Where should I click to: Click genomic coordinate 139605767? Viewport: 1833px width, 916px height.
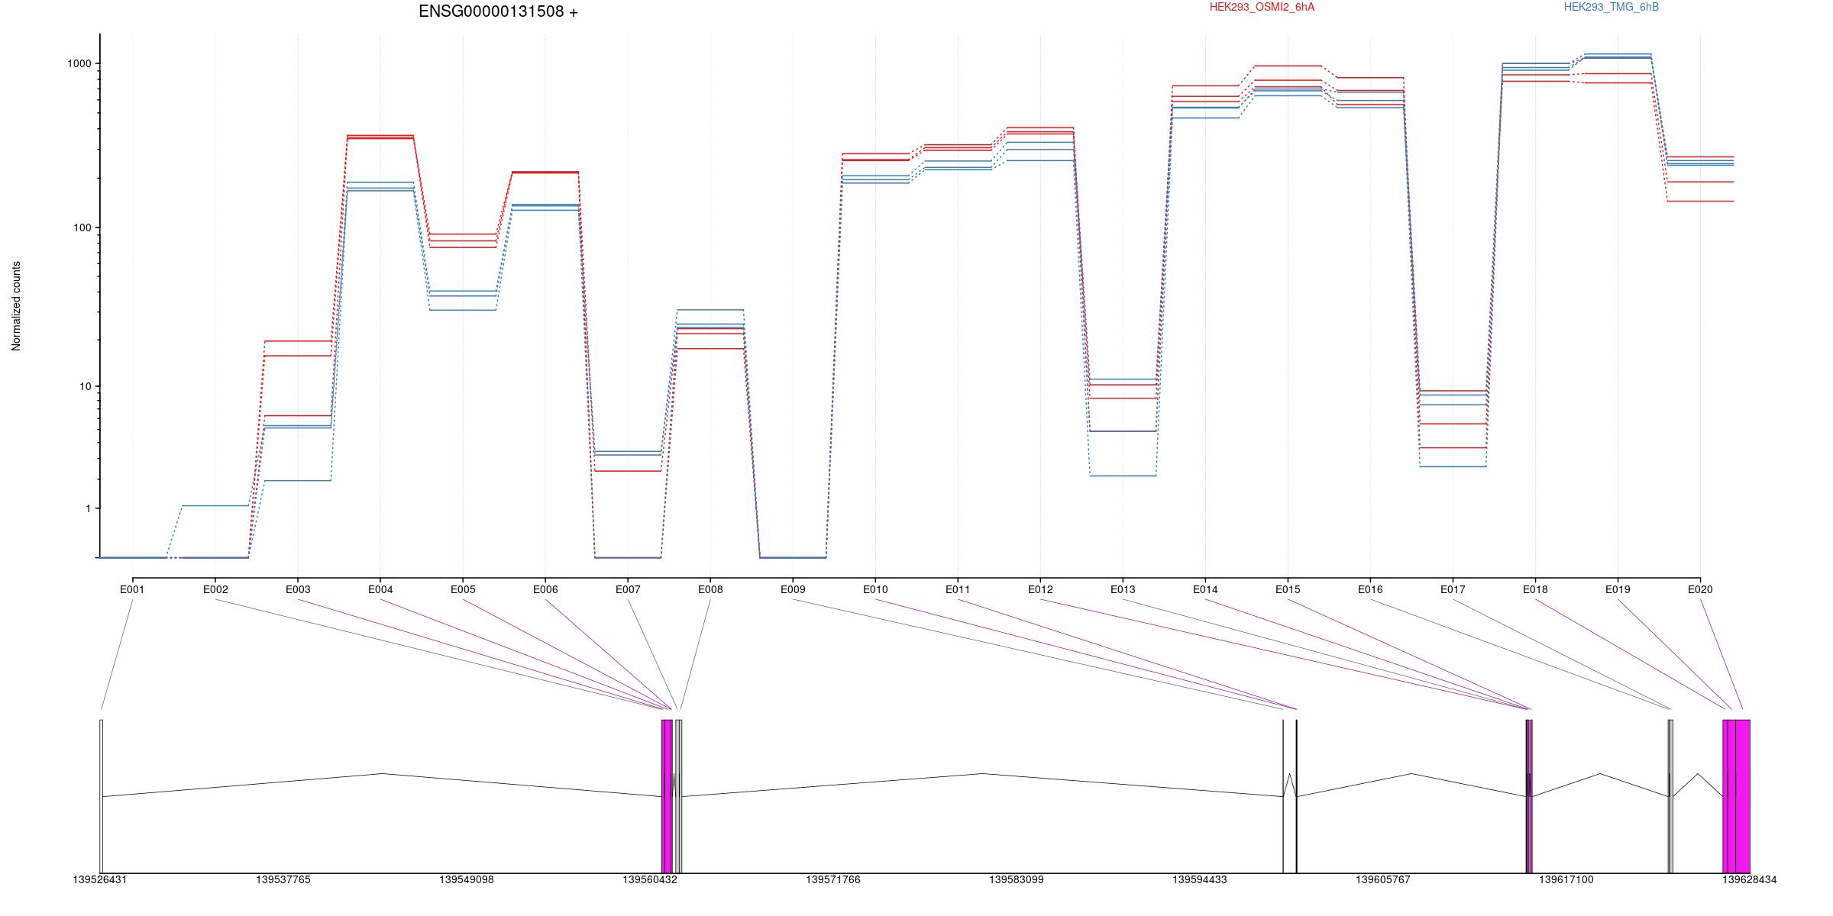(1383, 880)
